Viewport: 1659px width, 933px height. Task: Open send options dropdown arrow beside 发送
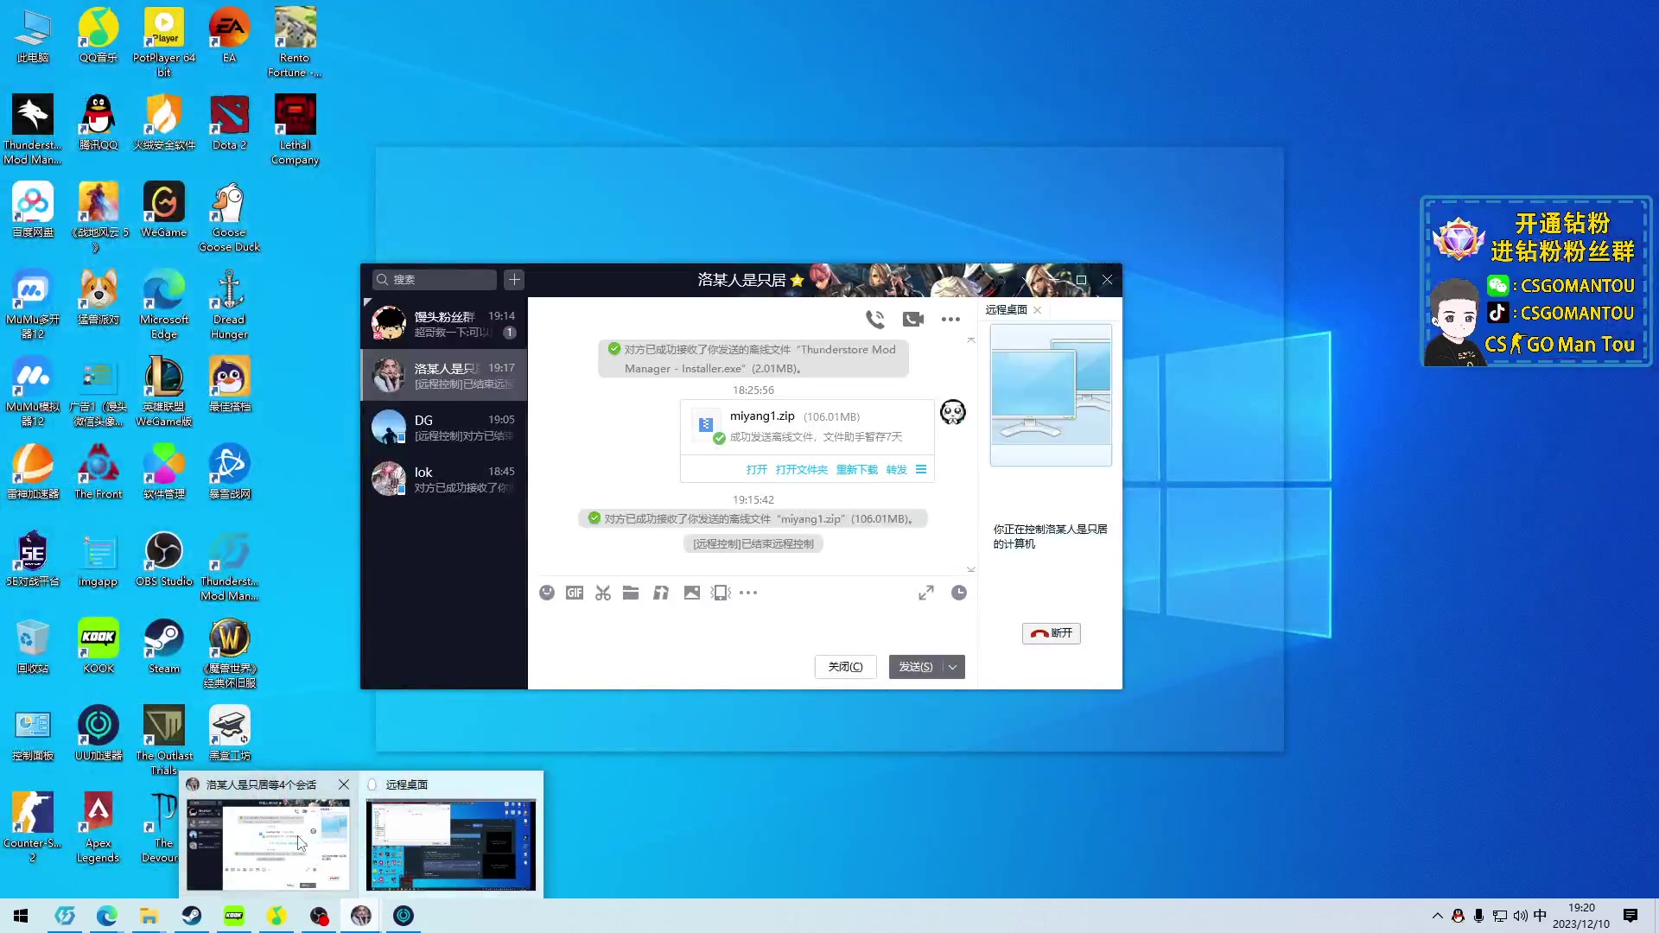[x=953, y=667]
